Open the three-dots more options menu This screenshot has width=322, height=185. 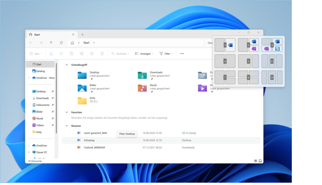182,54
